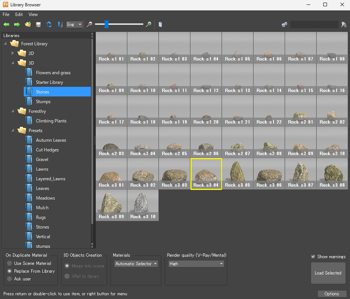
Task: Click the open folder toolbar icon
Action: tap(27, 24)
